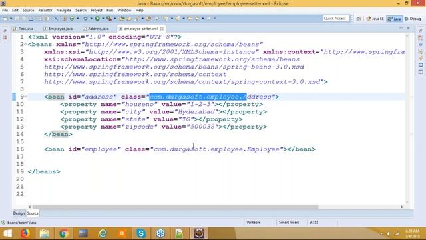
Task: Open the New wizard dropdown arrow
Action: point(11,19)
